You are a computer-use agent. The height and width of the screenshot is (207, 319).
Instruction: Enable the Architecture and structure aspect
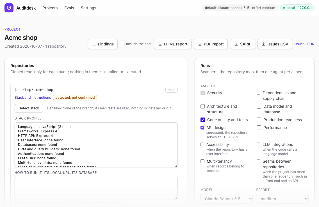click(x=203, y=106)
